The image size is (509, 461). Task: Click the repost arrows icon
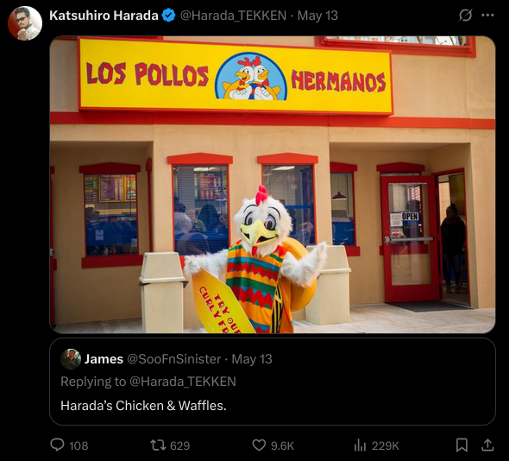[x=158, y=445]
